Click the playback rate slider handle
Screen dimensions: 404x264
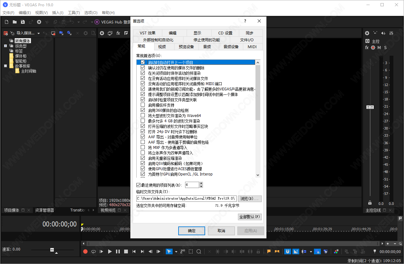[x=52, y=249]
